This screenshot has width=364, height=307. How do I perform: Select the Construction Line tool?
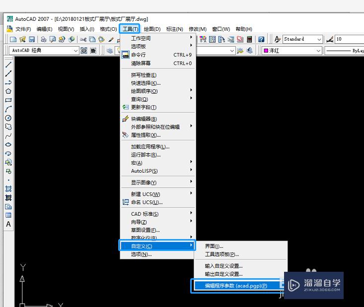(8, 73)
